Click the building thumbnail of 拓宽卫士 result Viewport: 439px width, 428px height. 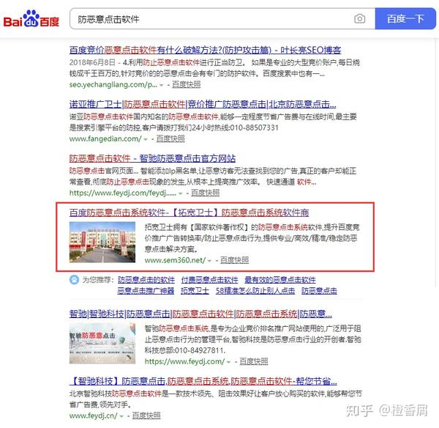pyautogui.click(x=102, y=242)
